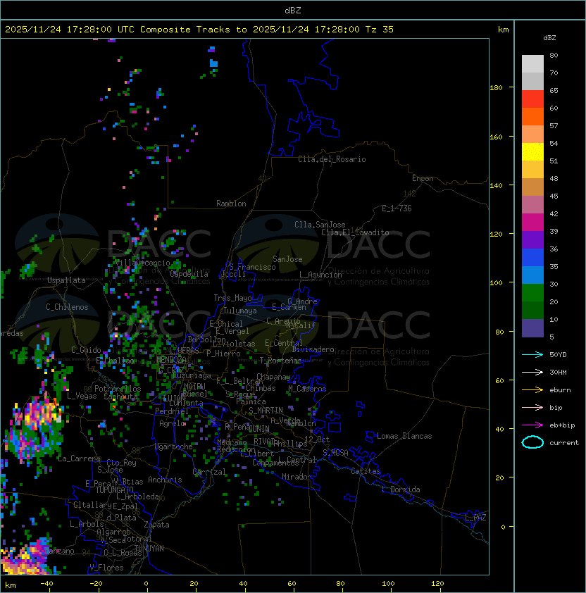Screen dimensions: 586x593
Task: Select the Tres_Mayo map label
Action: pos(232,298)
